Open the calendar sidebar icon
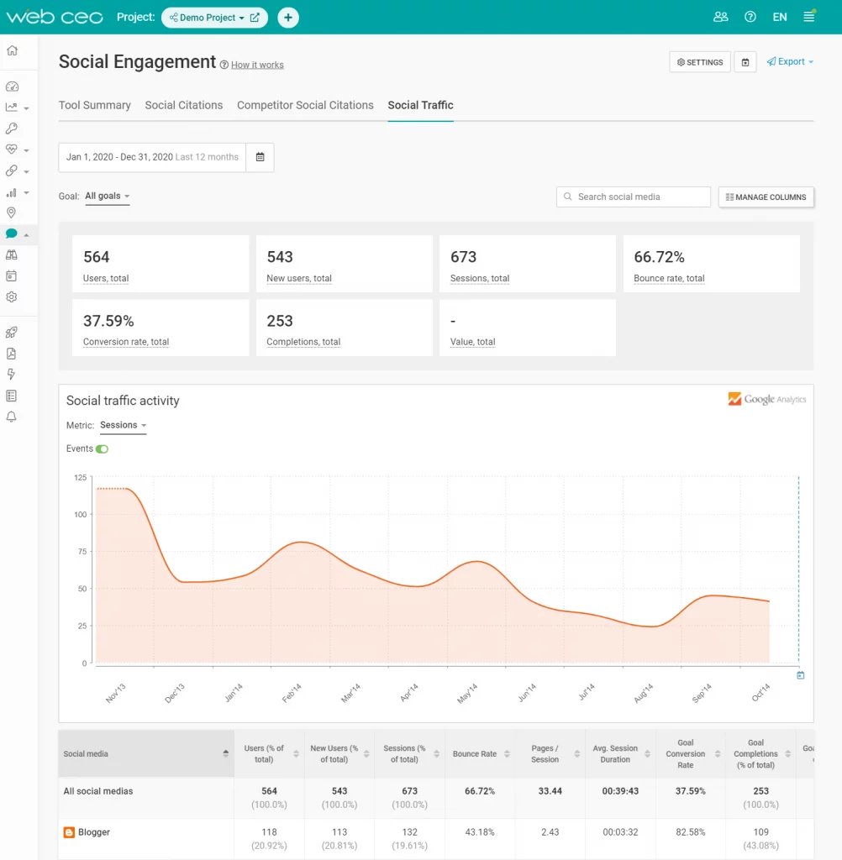 [11, 275]
